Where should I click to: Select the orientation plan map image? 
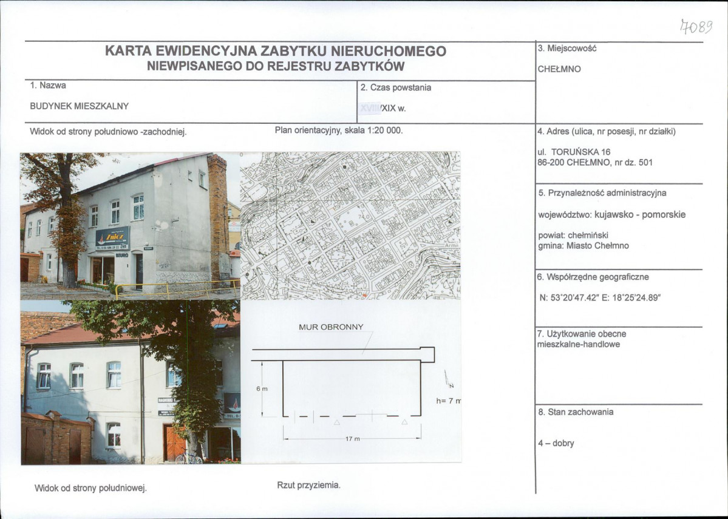[350, 225]
